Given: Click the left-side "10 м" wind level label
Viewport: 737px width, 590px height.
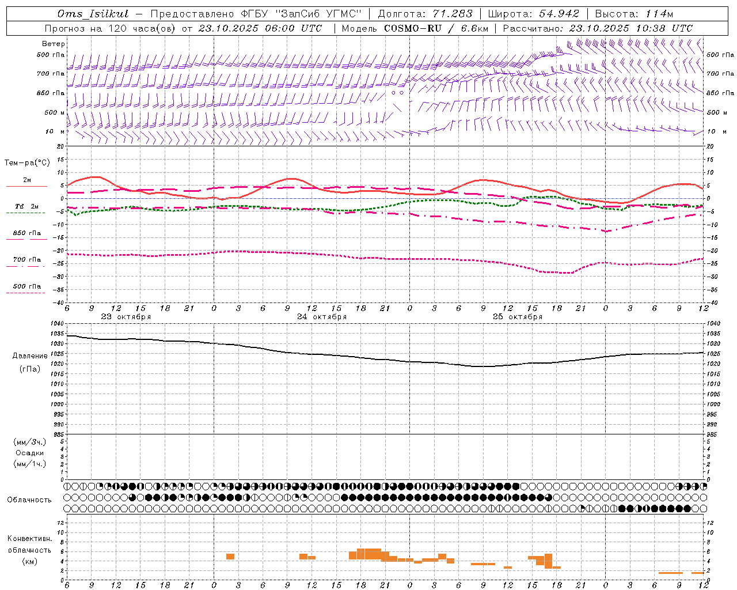Looking at the screenshot, I should (x=55, y=132).
